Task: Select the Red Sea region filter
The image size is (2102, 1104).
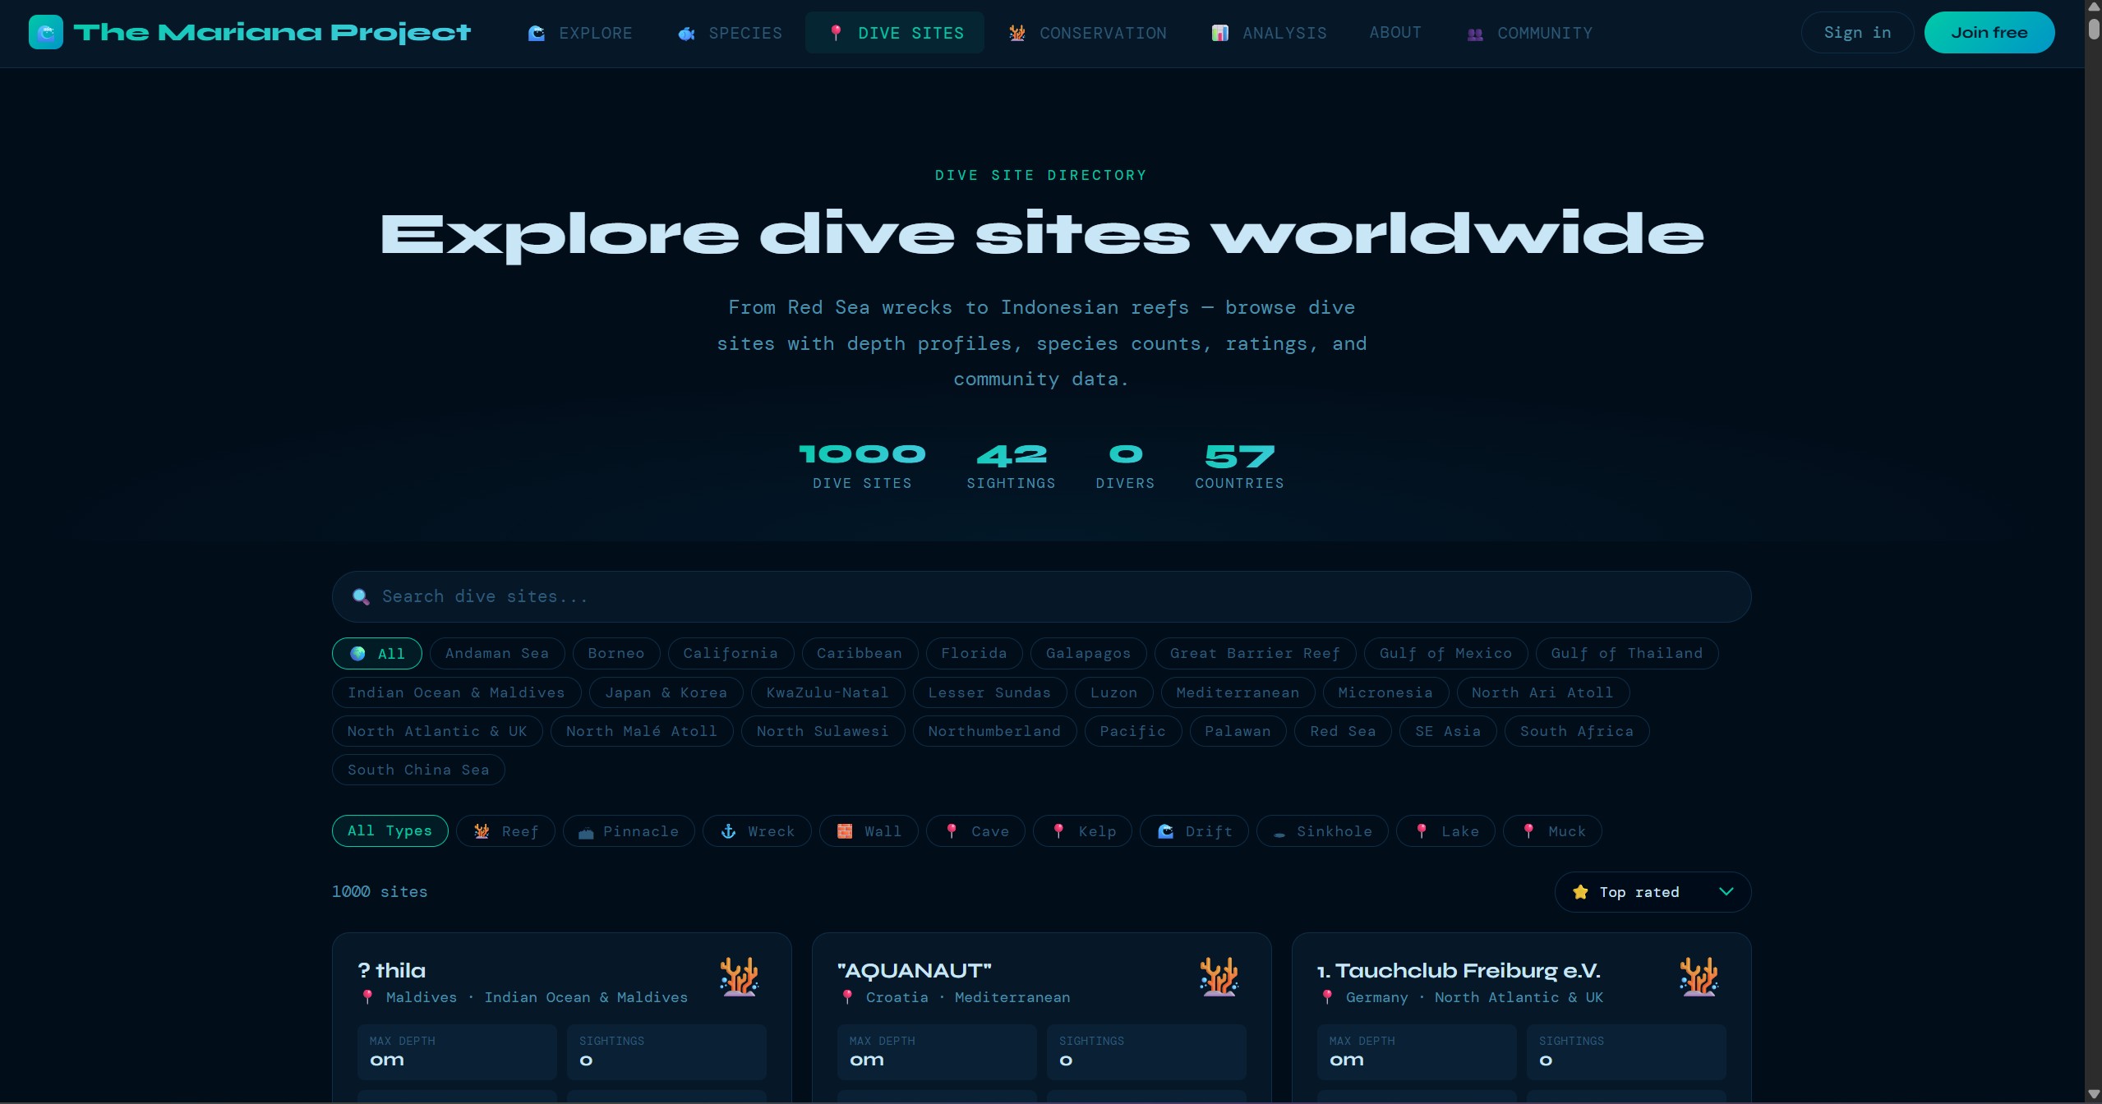Action: 1343,731
